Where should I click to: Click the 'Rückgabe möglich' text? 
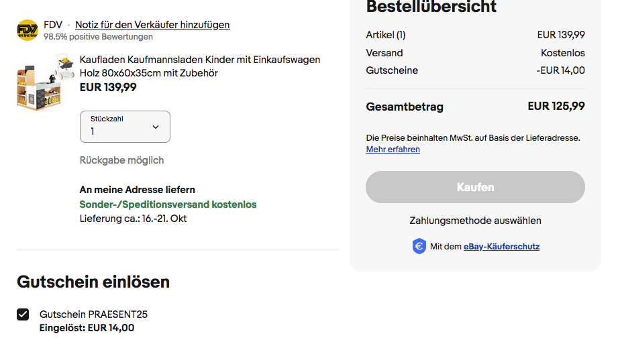(x=121, y=160)
